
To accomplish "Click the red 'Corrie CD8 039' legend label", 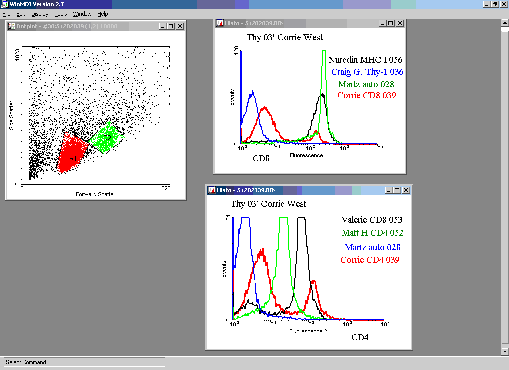I will point(366,95).
